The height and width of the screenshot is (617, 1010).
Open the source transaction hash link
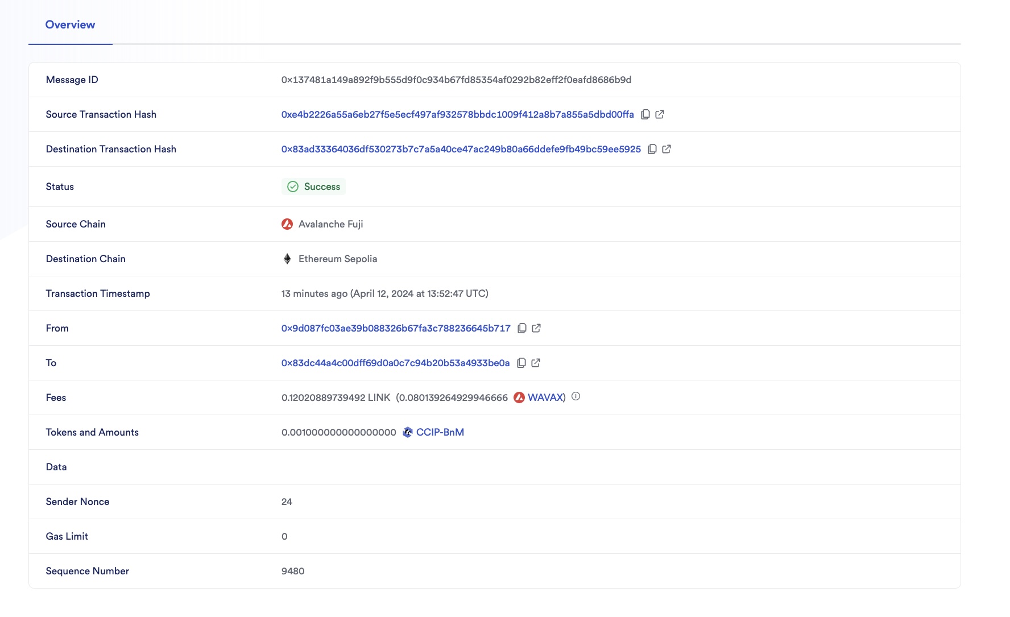click(455, 114)
